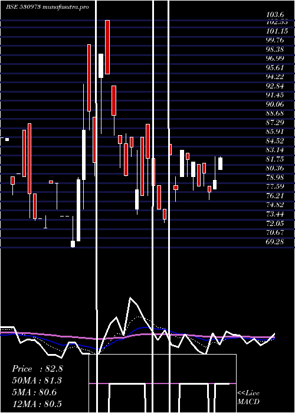Click the 77.59 price axis label
Screen dimensions: 295x413
[x=275, y=186]
